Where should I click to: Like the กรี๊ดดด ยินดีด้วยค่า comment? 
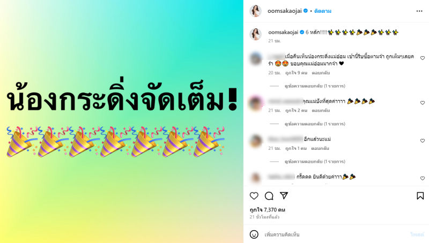tap(423, 178)
